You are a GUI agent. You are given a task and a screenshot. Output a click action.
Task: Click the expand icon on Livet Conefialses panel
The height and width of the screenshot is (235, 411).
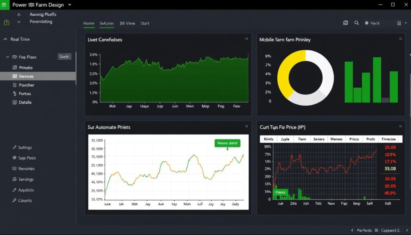point(246,39)
